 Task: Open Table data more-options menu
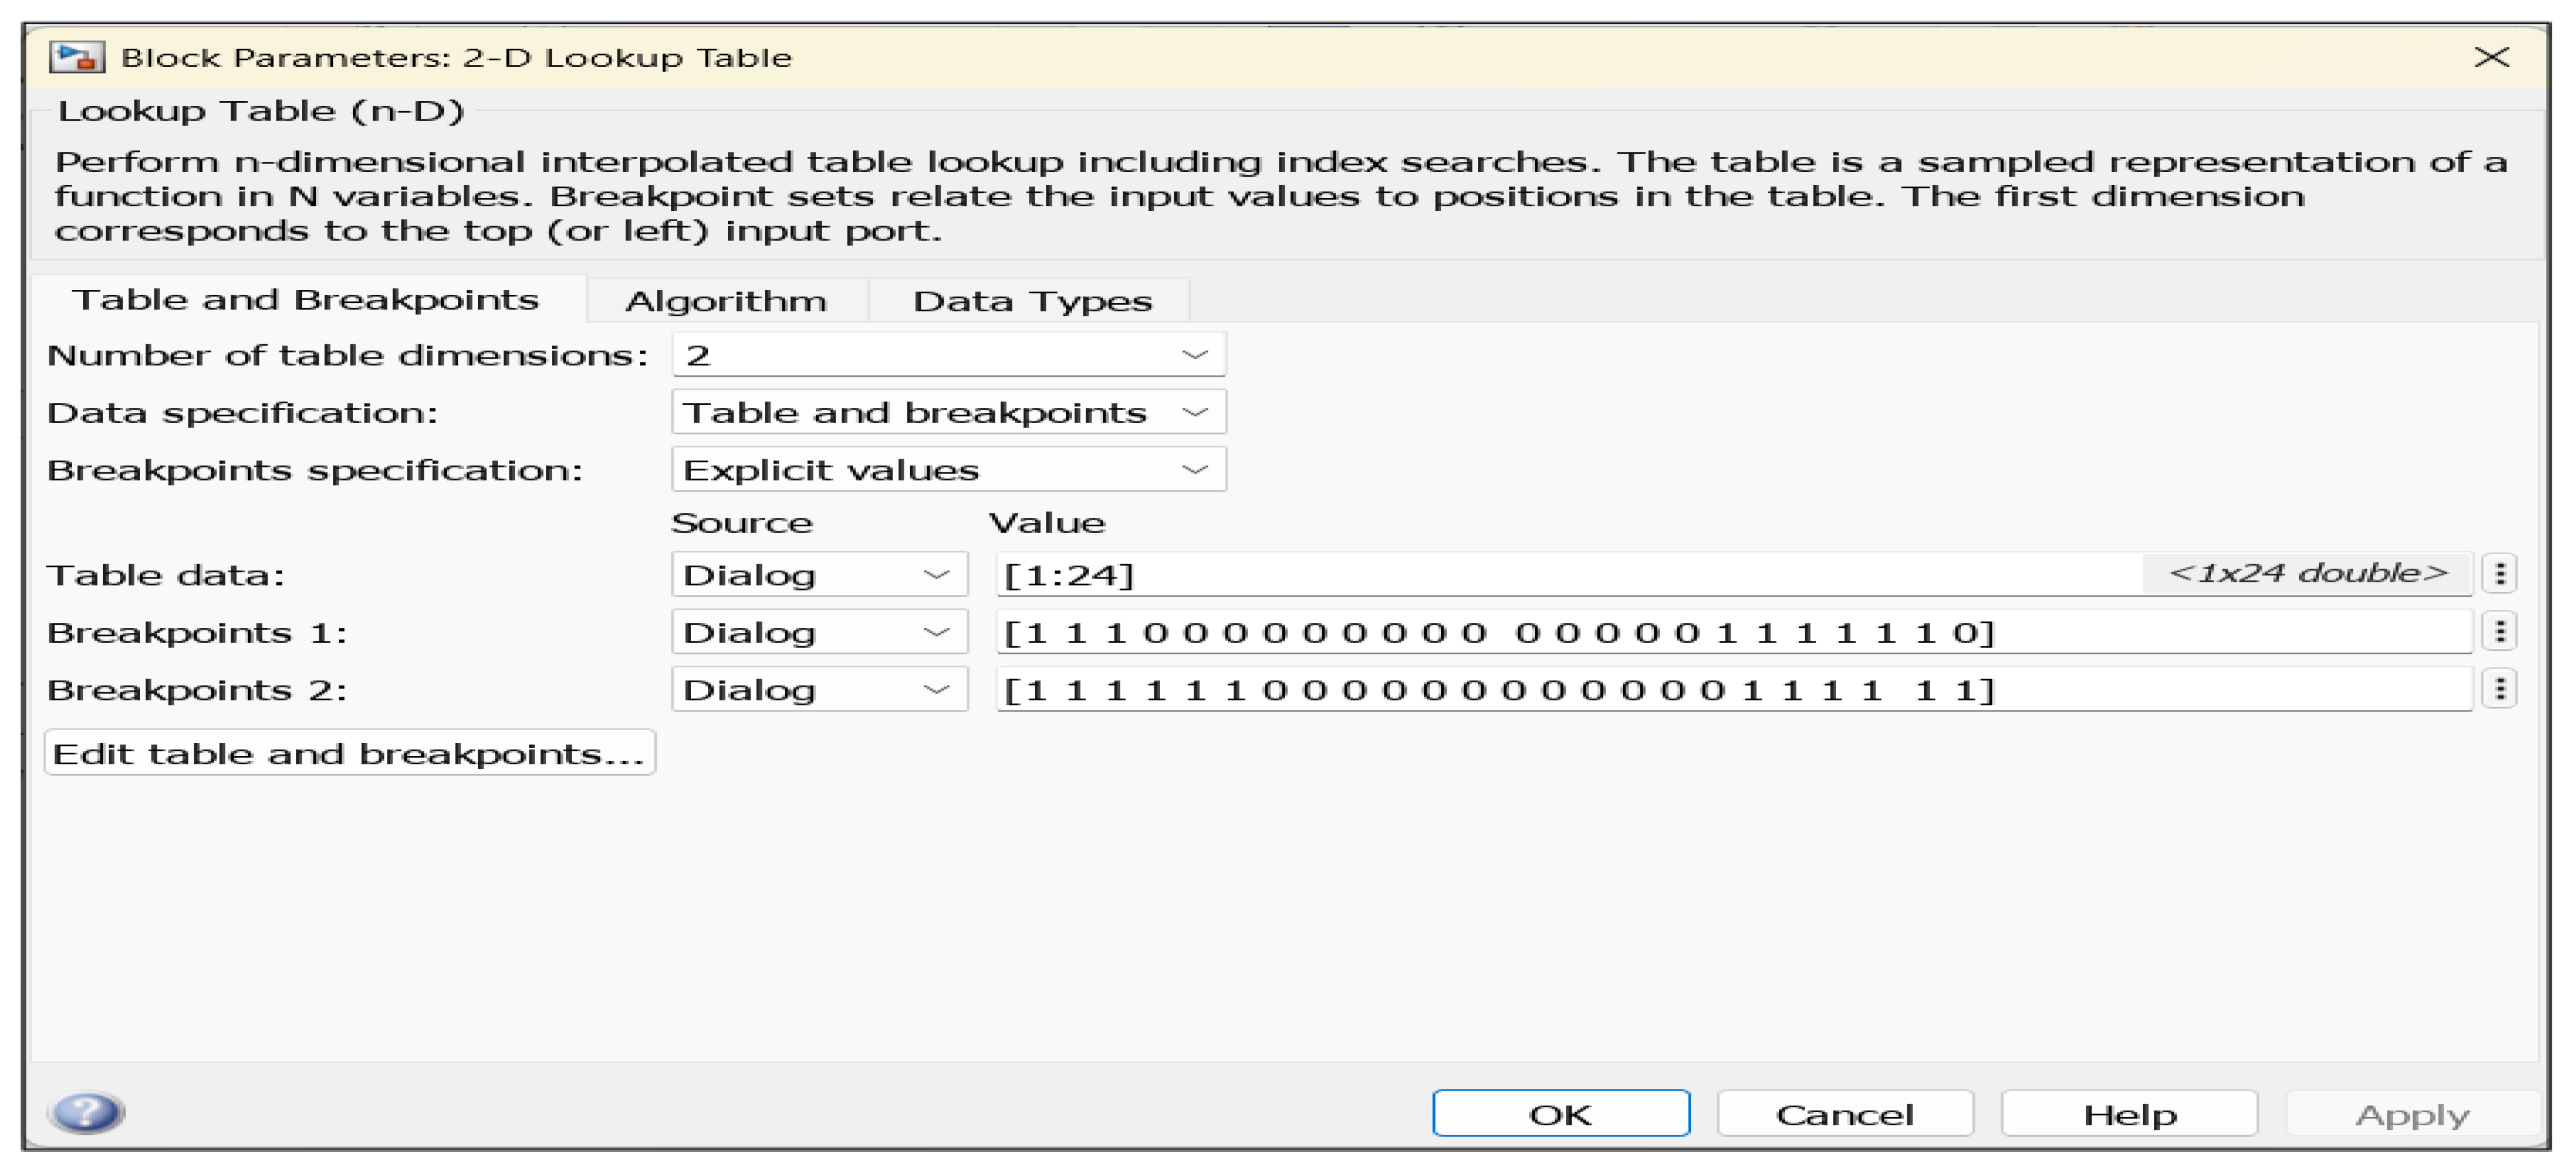tap(2500, 574)
